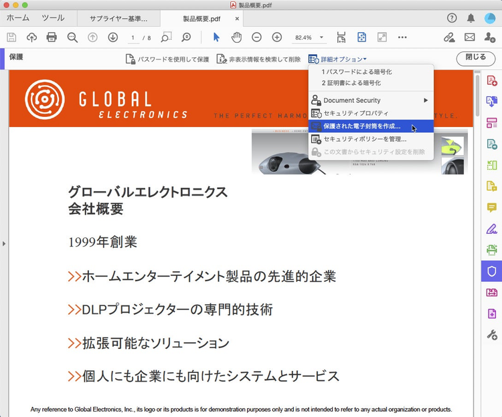Open the help question mark icon
502x417 pixels.
coord(452,18)
